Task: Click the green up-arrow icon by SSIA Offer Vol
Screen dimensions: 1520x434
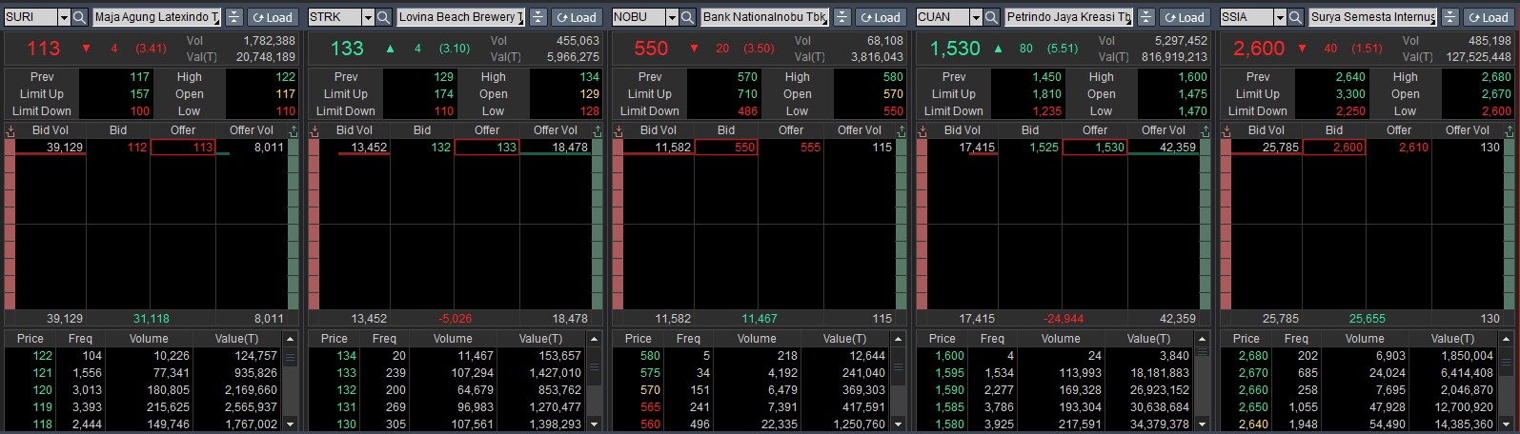Action: point(1509,130)
